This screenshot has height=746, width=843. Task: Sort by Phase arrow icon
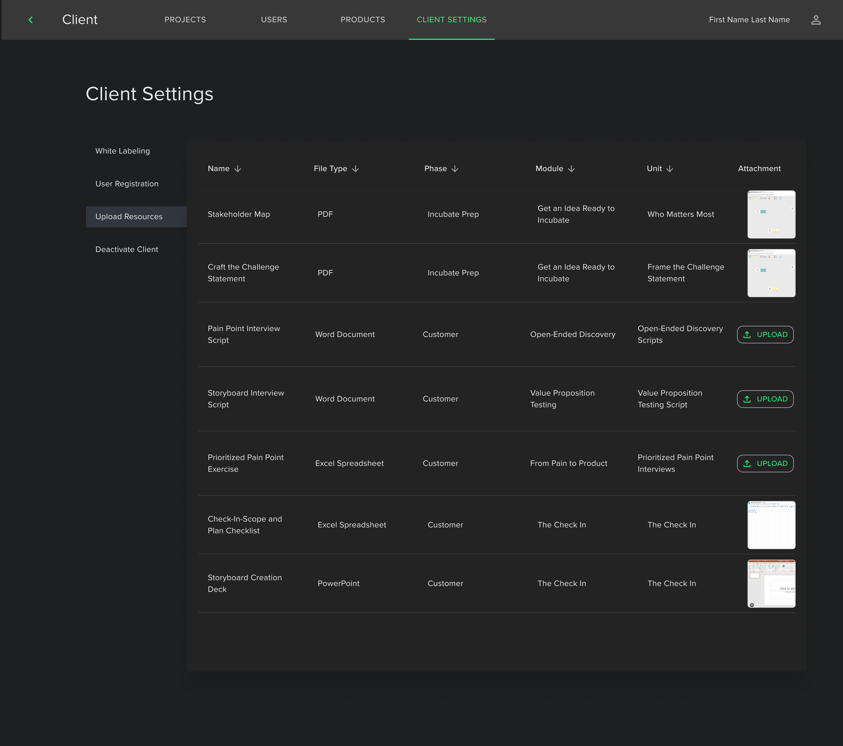[455, 169]
